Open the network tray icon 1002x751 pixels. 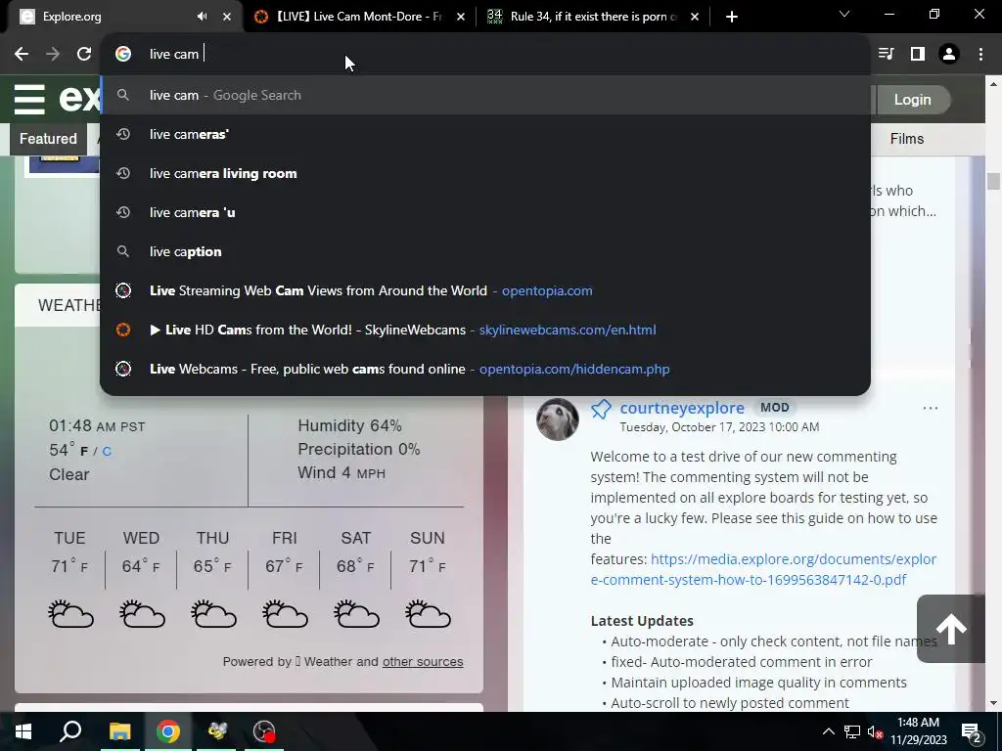pos(852,731)
